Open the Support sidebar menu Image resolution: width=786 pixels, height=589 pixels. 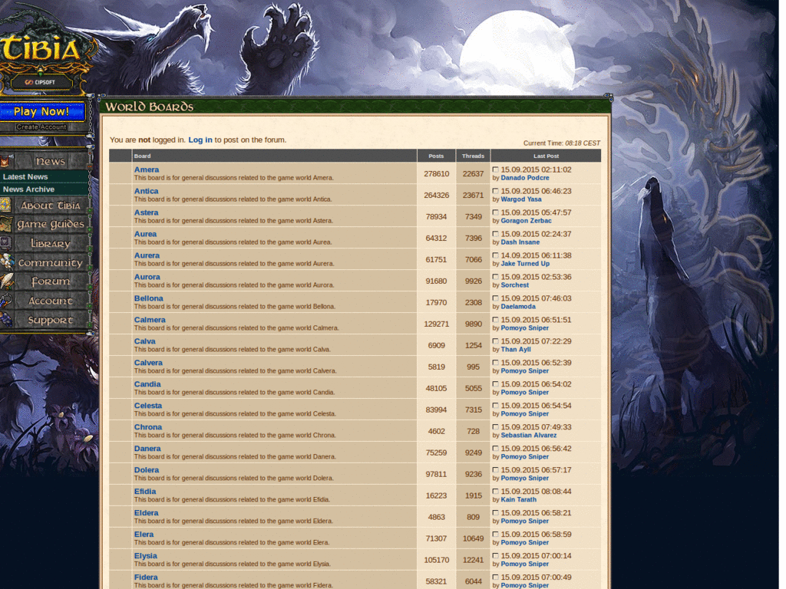[45, 320]
